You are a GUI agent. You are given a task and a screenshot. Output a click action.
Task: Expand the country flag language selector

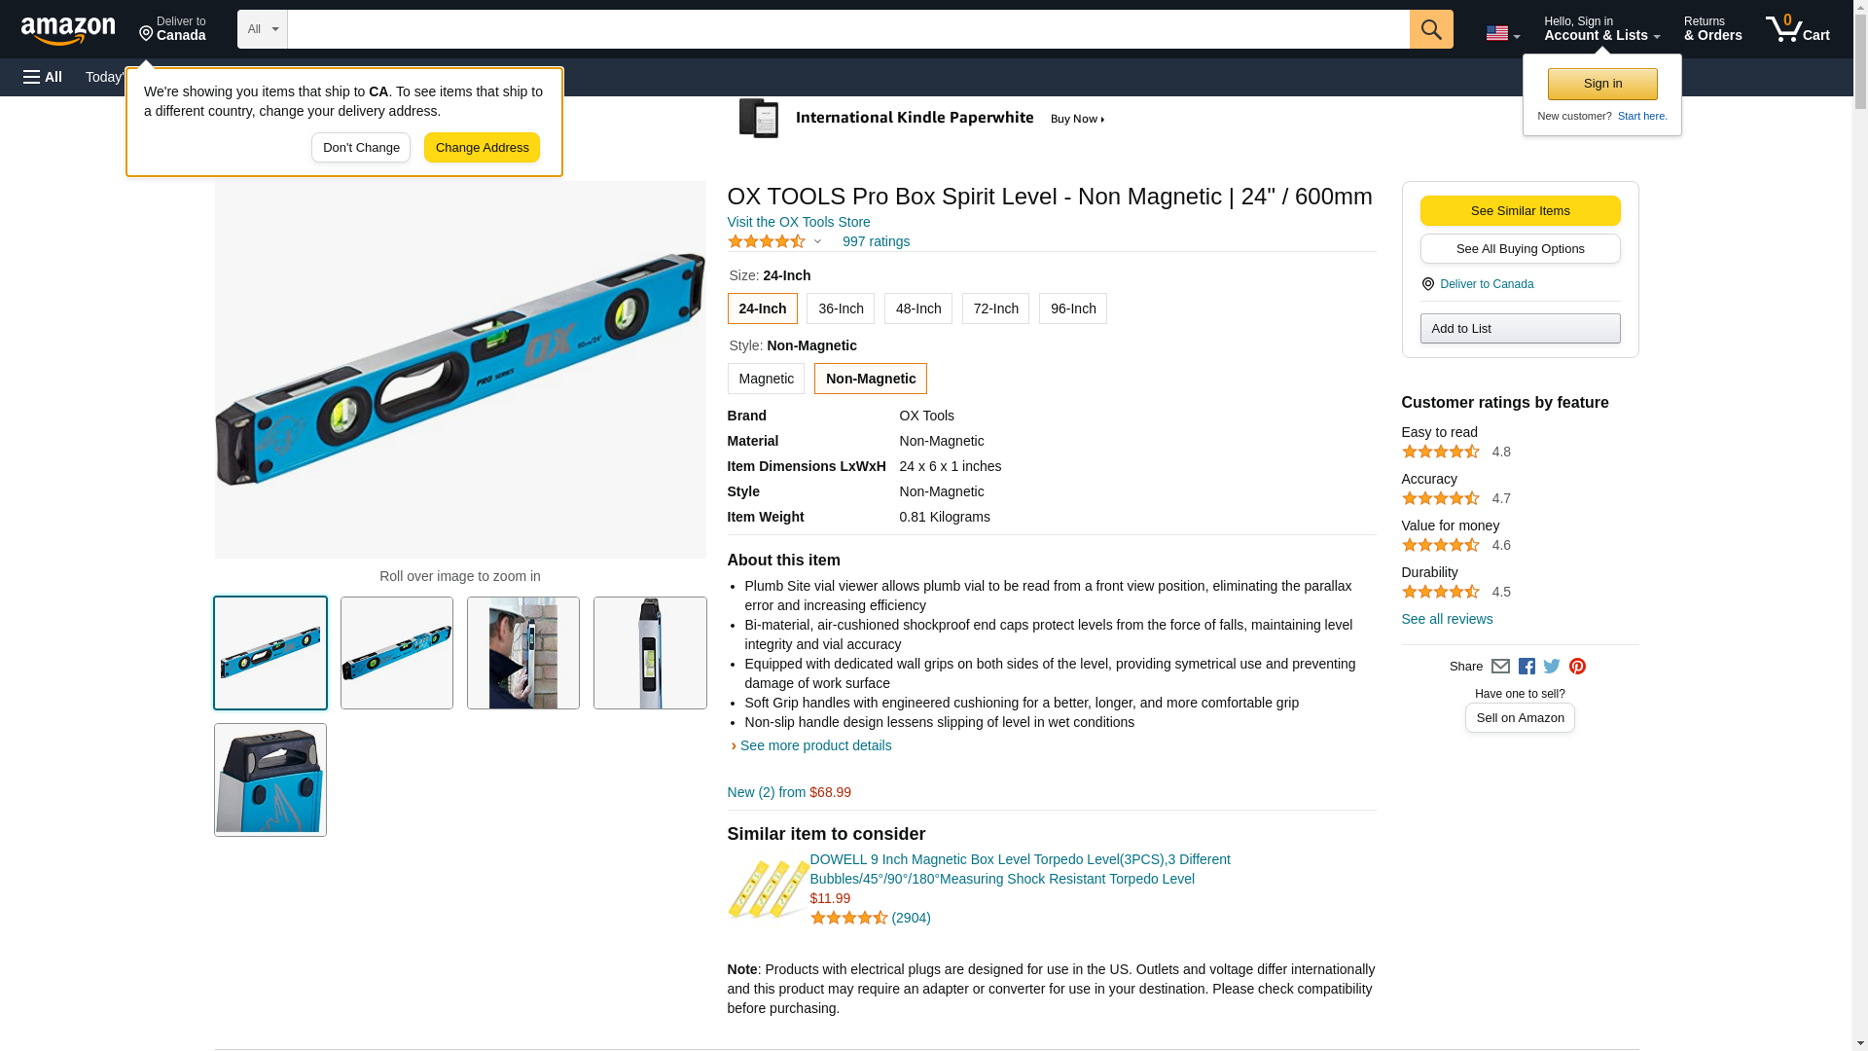coord(1502,33)
